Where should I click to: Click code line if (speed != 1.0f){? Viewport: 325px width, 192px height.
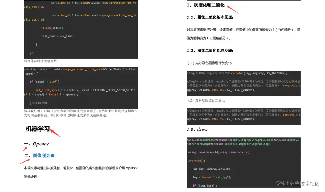[x=44, y=82]
